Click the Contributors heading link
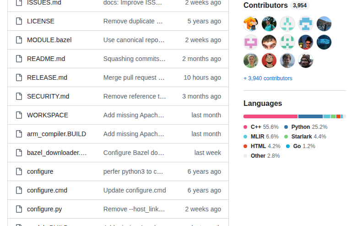357x226 pixels. coord(265,5)
